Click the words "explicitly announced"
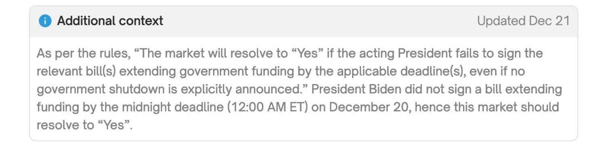Screen dimensions: 608x148 click(x=235, y=90)
